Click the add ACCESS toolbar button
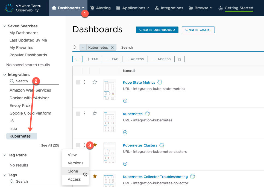The height and width of the screenshot is (187, 264). click(x=135, y=59)
